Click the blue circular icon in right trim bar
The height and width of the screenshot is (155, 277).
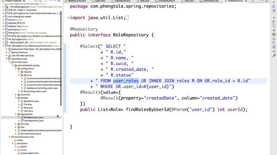[274, 47]
